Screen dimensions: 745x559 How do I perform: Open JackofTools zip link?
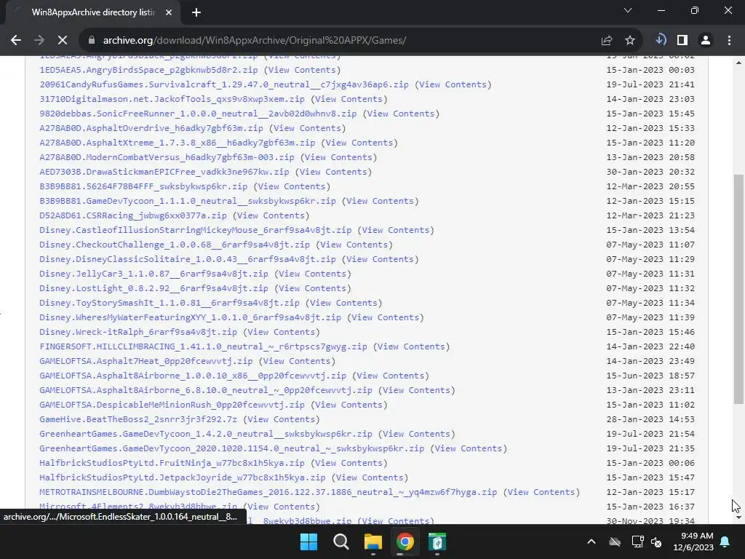coord(172,99)
